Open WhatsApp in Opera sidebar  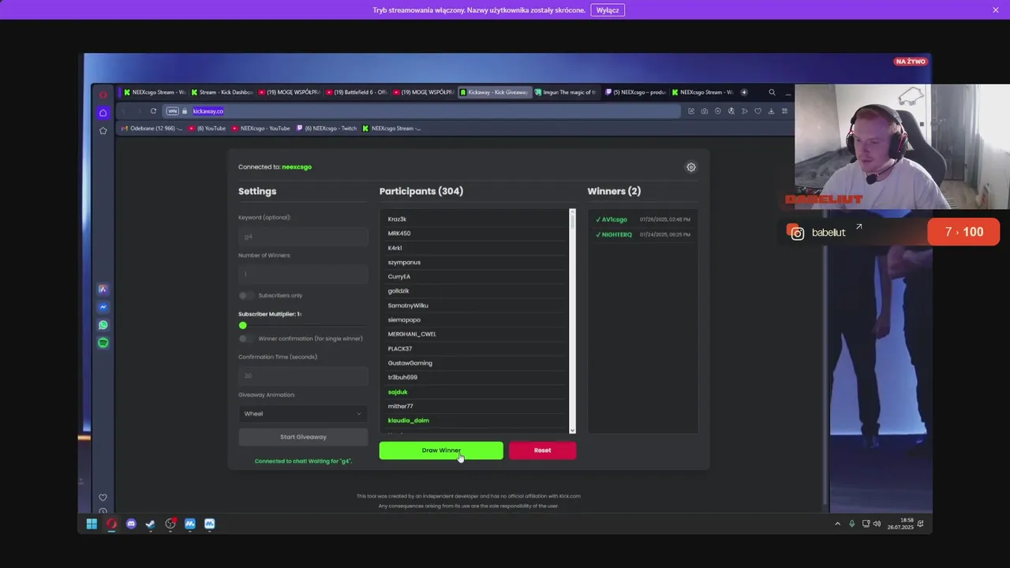(103, 325)
